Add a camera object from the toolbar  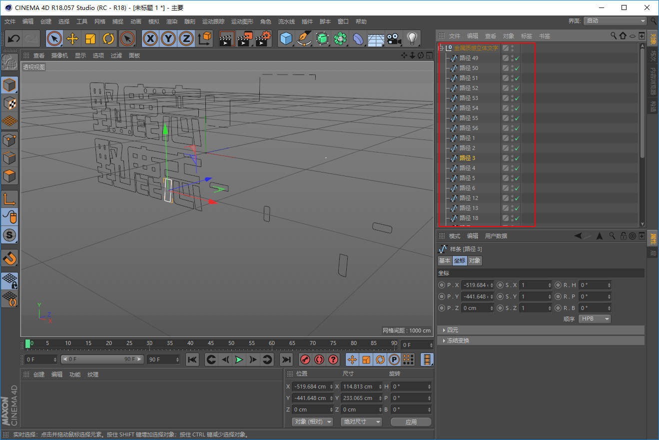(x=394, y=38)
